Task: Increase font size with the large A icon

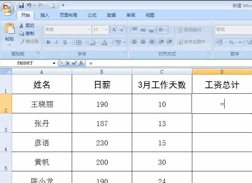Action: (114, 30)
